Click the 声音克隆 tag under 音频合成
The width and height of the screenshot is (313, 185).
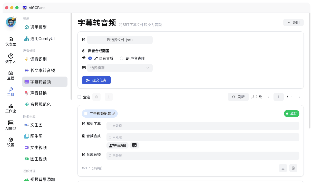118,145
